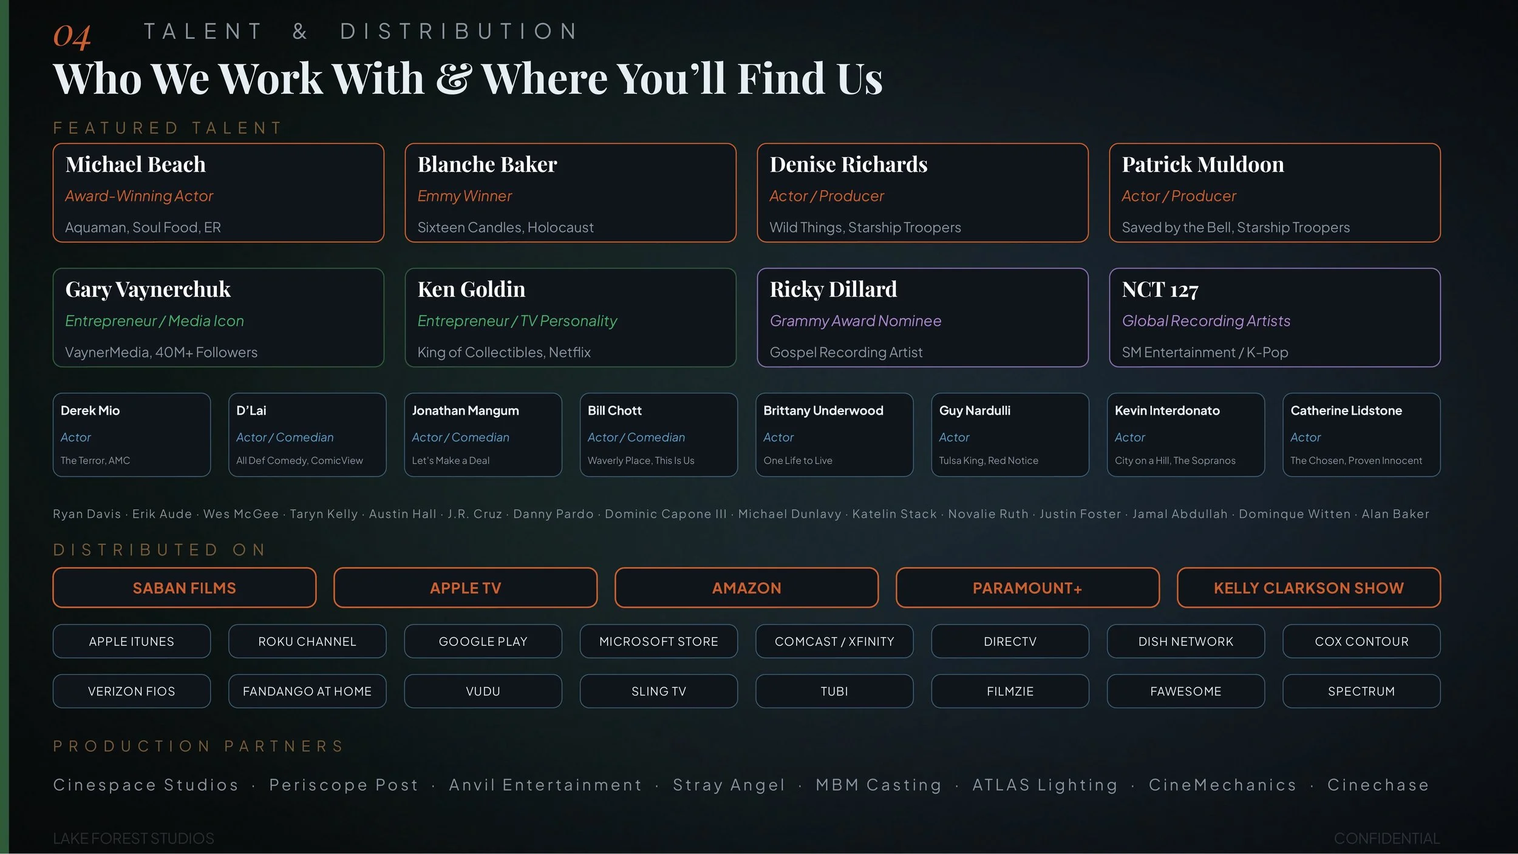Select the D'Lai comedian card
Image resolution: width=1518 pixels, height=854 pixels.
point(307,435)
